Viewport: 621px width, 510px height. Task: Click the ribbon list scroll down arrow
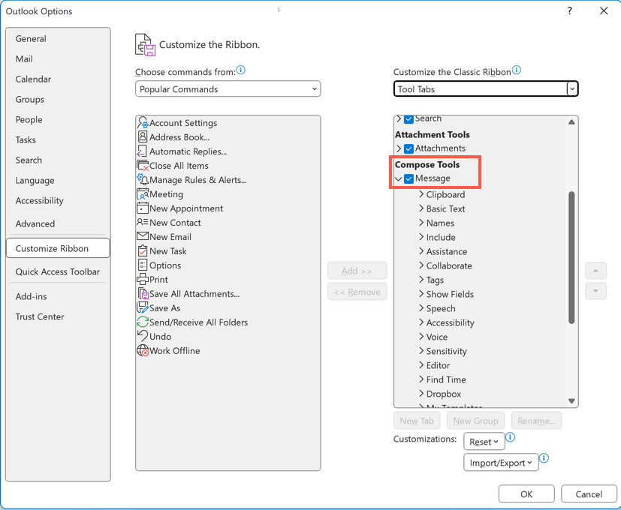coord(571,400)
